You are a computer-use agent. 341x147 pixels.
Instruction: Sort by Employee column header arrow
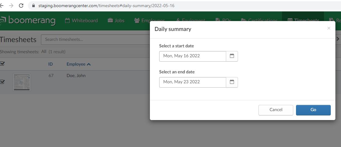point(89,64)
